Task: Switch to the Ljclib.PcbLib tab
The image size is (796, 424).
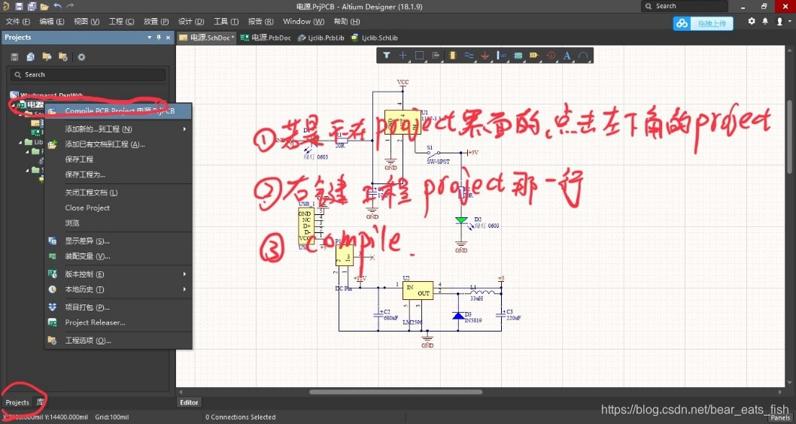Action: coord(321,38)
